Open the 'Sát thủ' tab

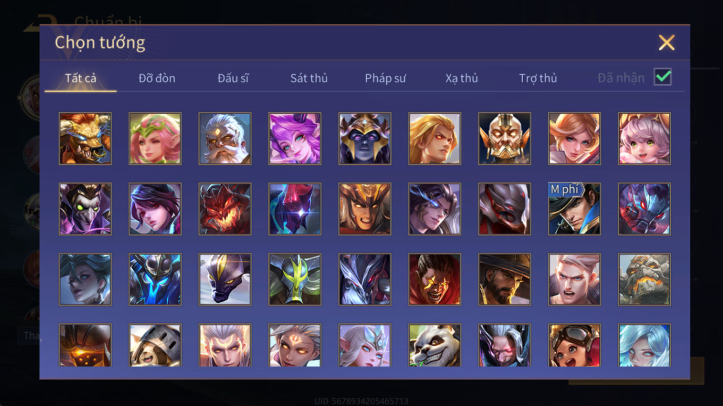click(309, 78)
